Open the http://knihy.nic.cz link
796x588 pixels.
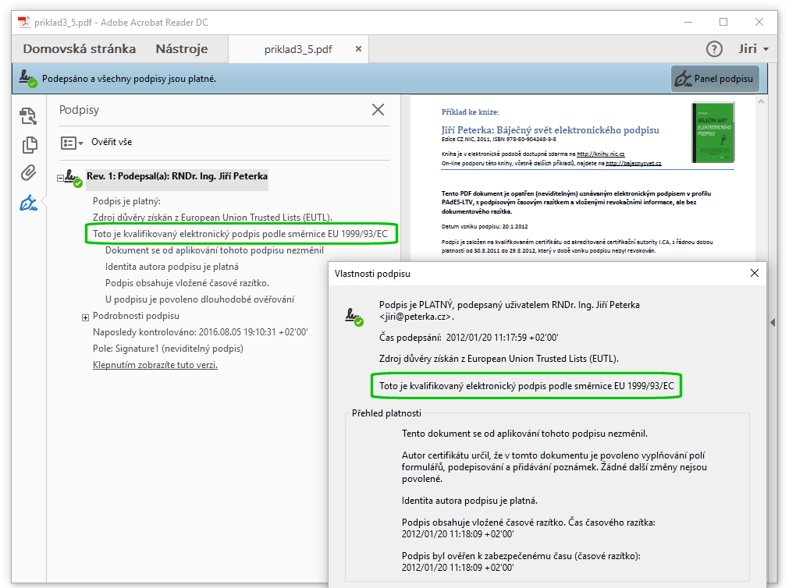[601, 154]
